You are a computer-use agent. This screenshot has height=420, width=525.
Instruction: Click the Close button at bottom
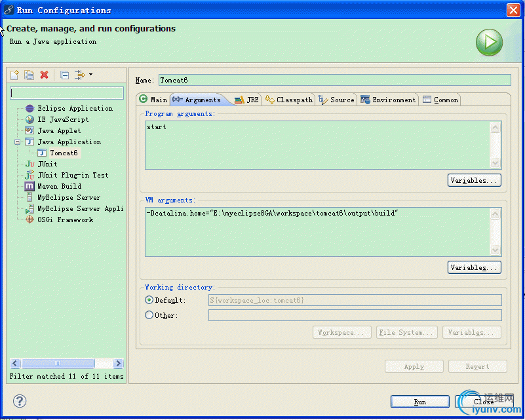coord(484,402)
